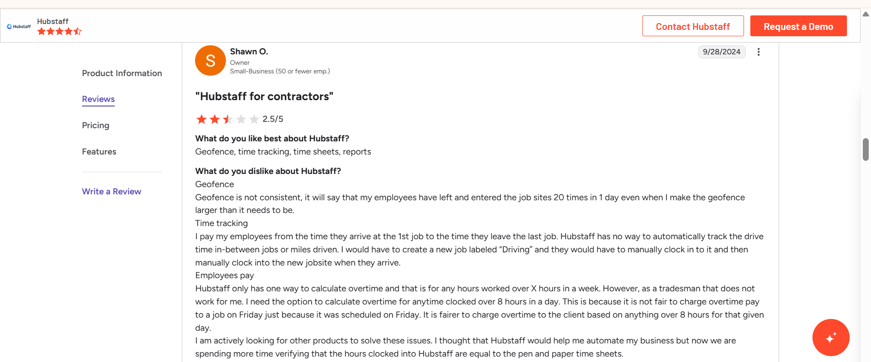871x362 pixels.
Task: Click Shawn O.'s orange S avatar
Action: click(x=210, y=60)
